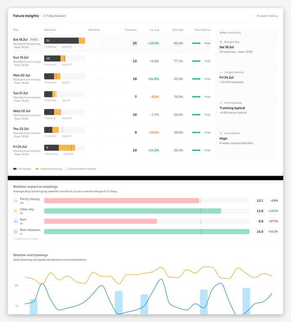
Task: Click Tracking typical in the week summary
Action: (232, 108)
